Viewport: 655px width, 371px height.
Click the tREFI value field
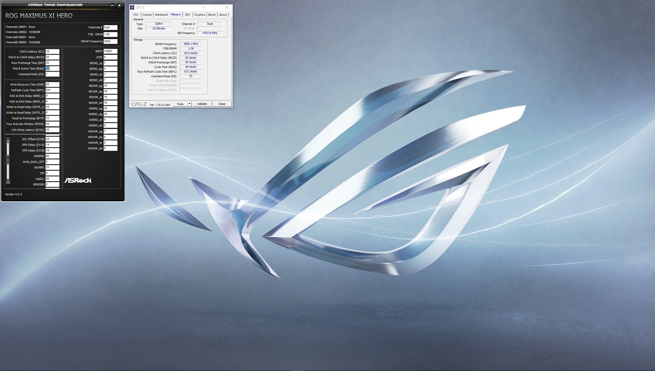click(110, 51)
